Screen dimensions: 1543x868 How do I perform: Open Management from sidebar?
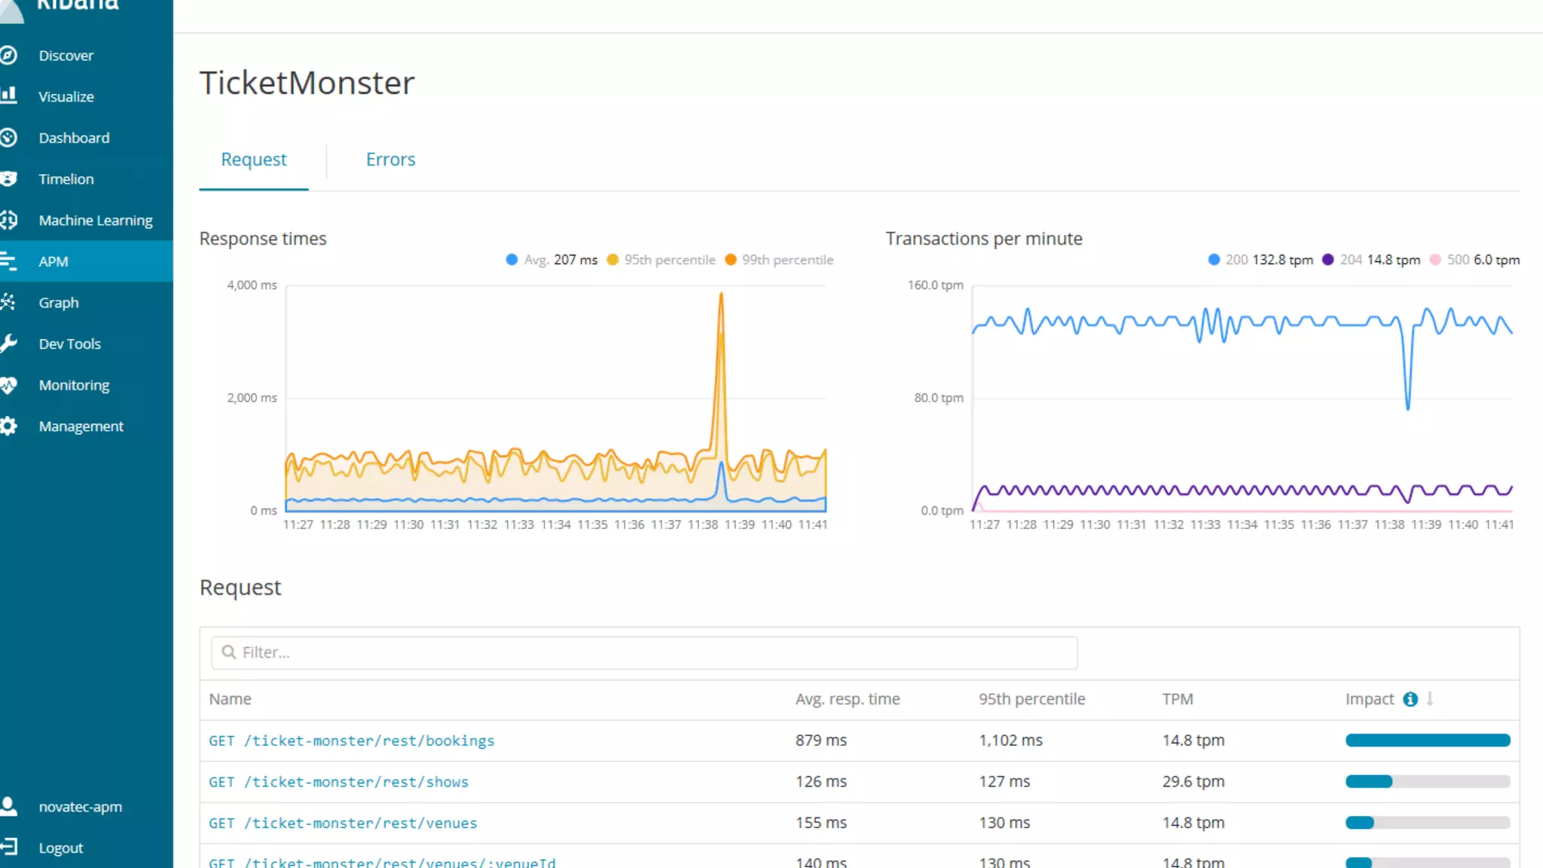pyautogui.click(x=81, y=426)
